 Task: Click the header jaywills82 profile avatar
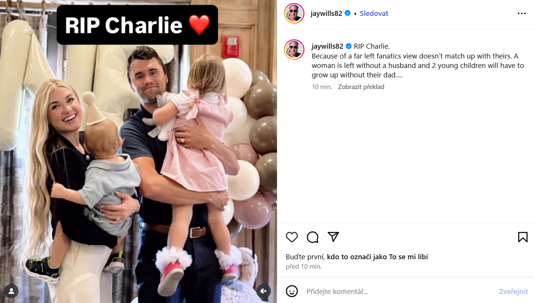pyautogui.click(x=294, y=14)
